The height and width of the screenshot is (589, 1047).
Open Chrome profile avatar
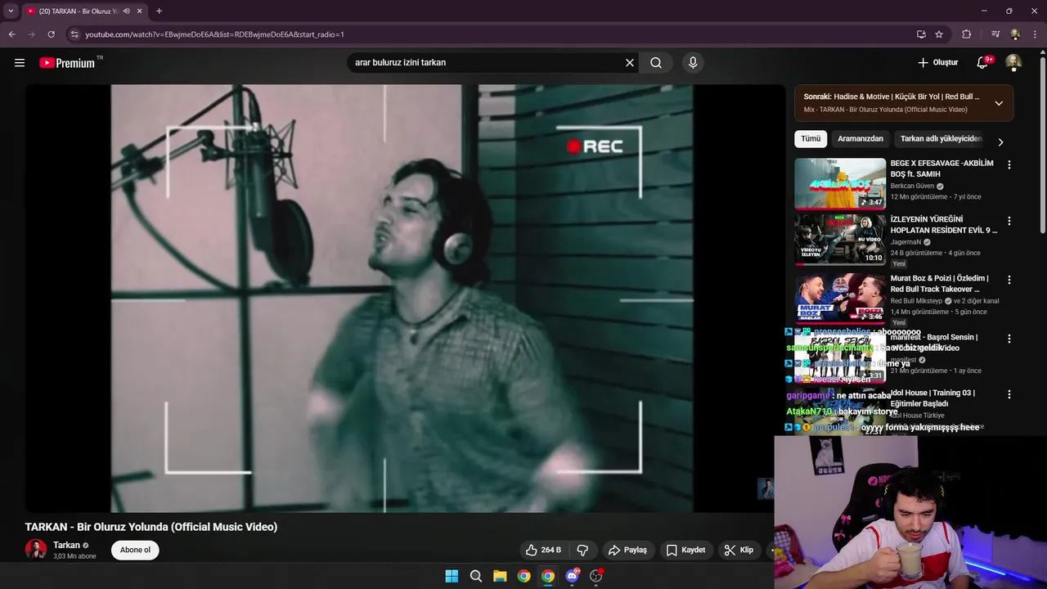[x=1015, y=34]
